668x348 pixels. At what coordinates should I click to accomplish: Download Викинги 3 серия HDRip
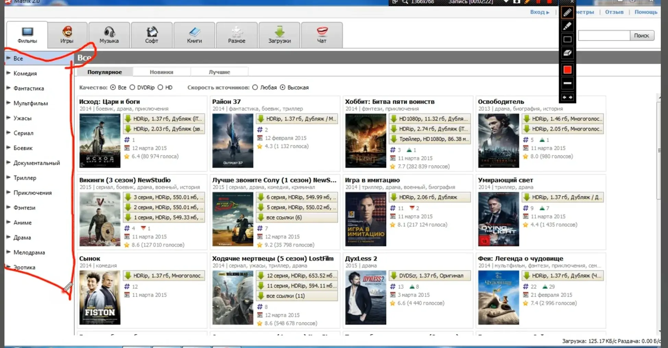click(x=164, y=197)
